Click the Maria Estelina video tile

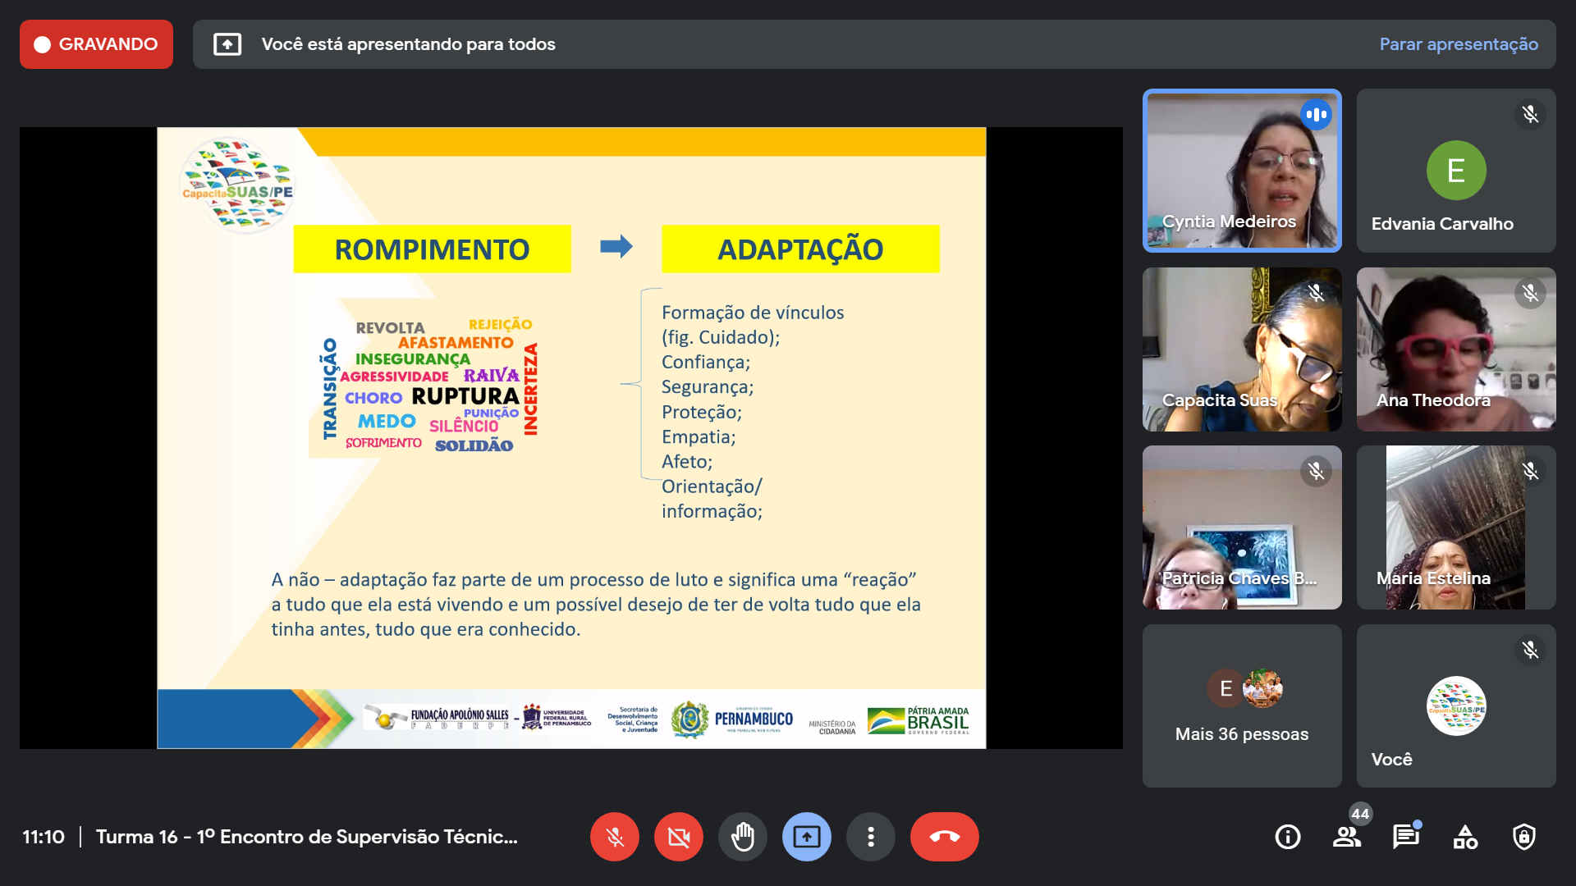(x=1455, y=527)
